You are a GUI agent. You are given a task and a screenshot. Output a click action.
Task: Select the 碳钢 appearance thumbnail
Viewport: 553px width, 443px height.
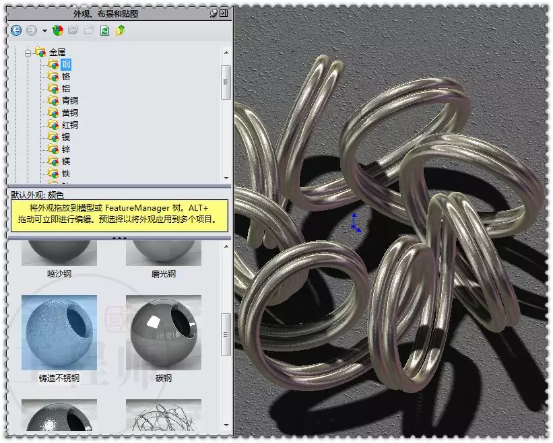coord(164,333)
